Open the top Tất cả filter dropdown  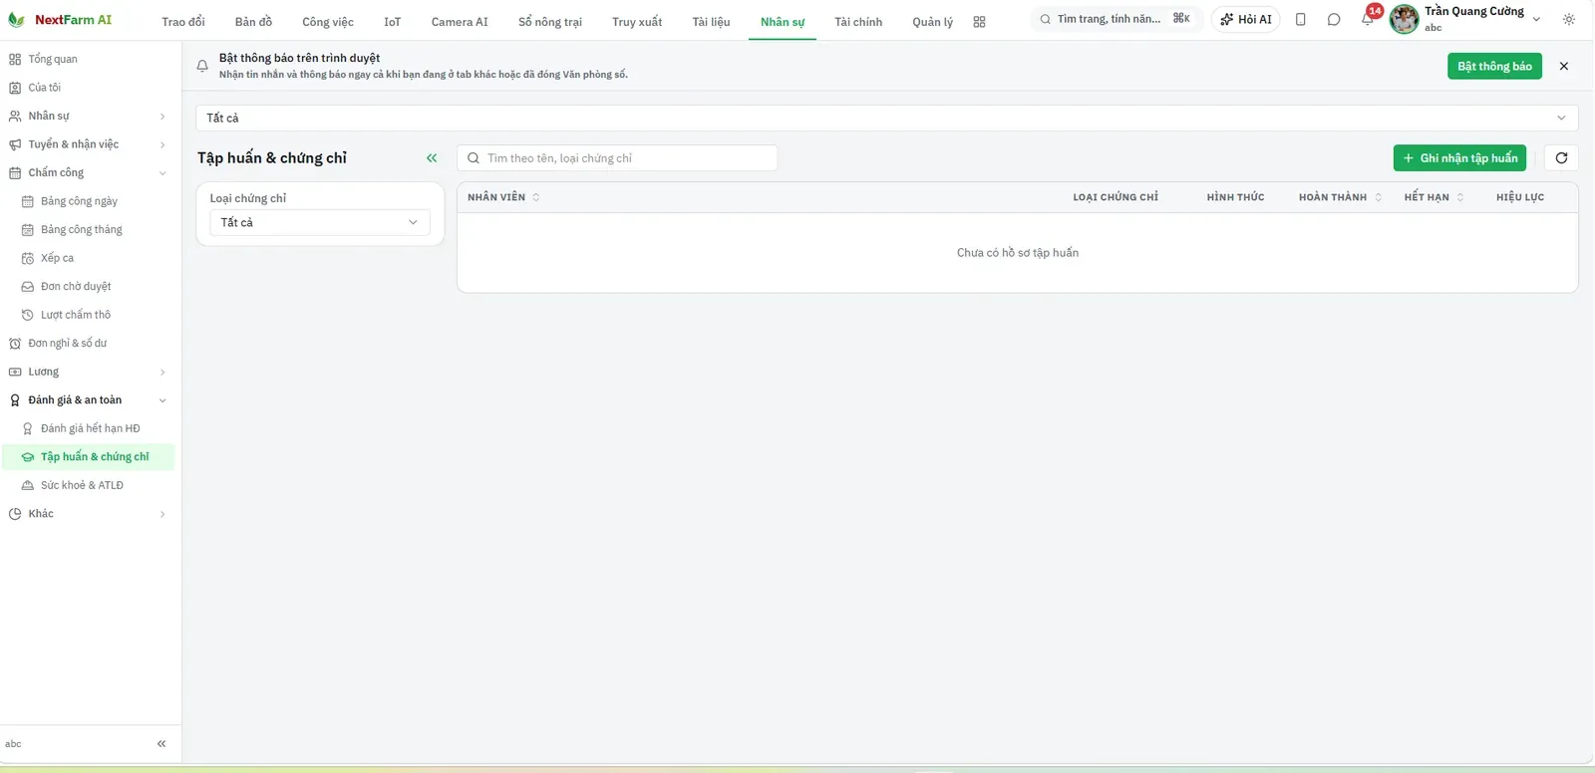tap(886, 118)
